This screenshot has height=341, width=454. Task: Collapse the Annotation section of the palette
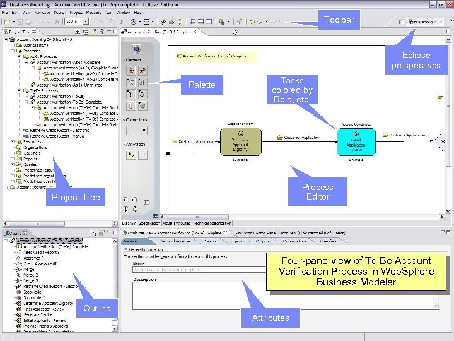124,145
